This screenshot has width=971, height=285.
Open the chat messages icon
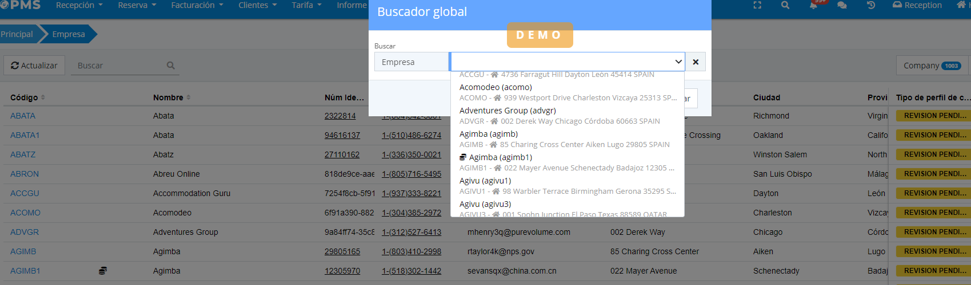coord(842,5)
